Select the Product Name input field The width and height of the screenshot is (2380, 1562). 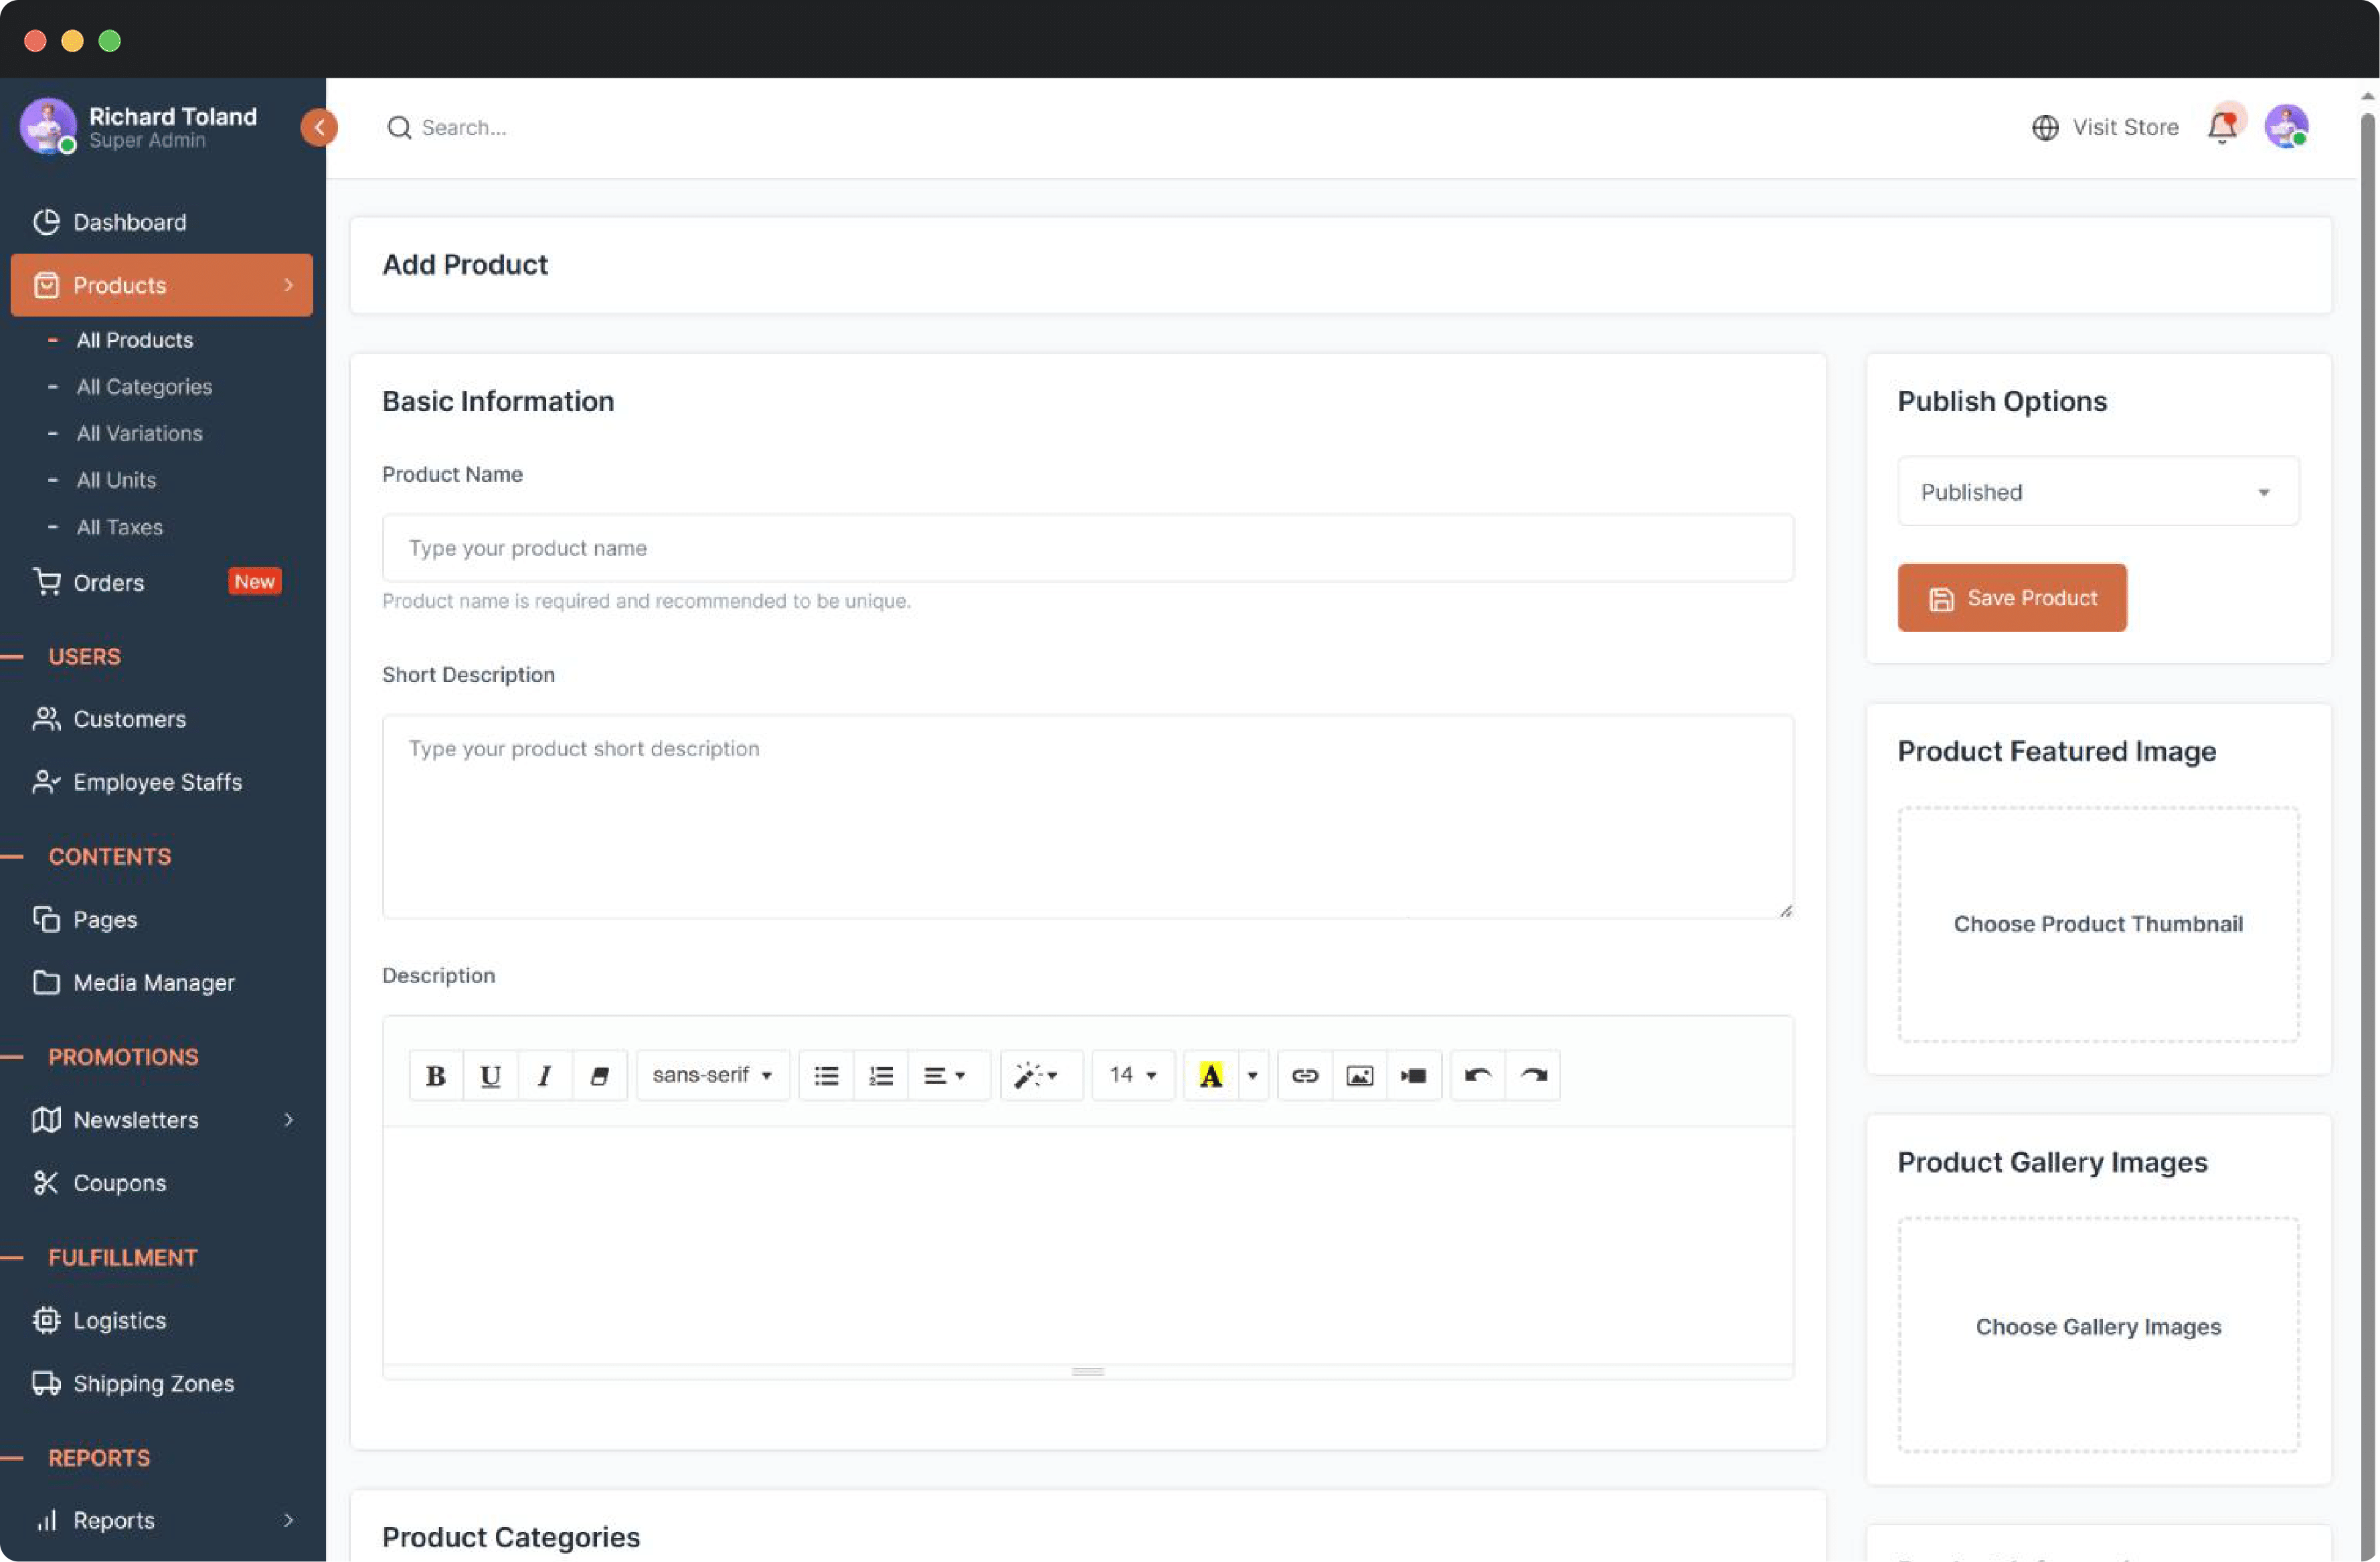[x=1088, y=547]
